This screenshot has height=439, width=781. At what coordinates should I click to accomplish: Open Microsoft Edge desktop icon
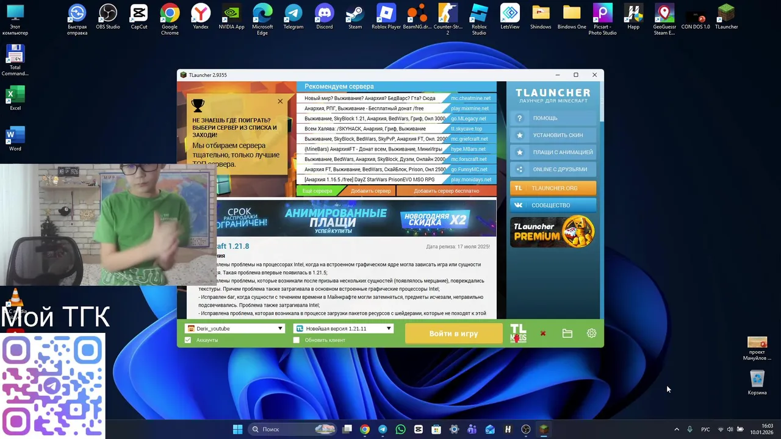pyautogui.click(x=262, y=20)
